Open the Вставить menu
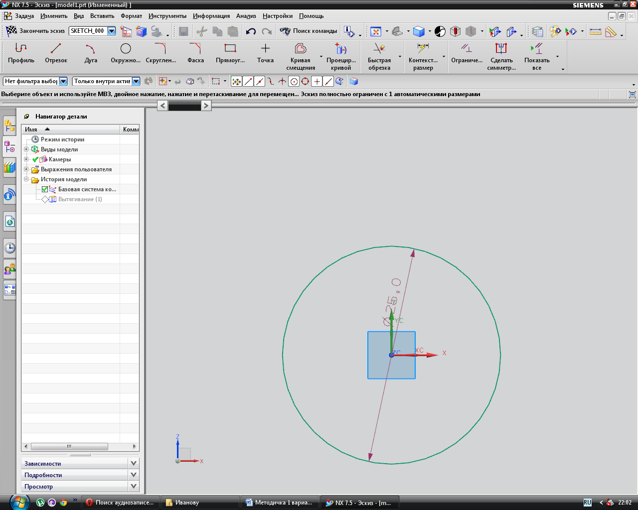The image size is (638, 510). (102, 16)
